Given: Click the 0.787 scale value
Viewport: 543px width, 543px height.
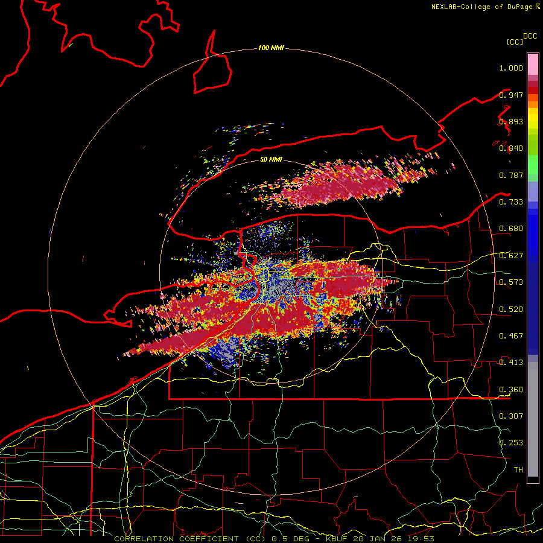Looking at the screenshot, I should click(511, 175).
